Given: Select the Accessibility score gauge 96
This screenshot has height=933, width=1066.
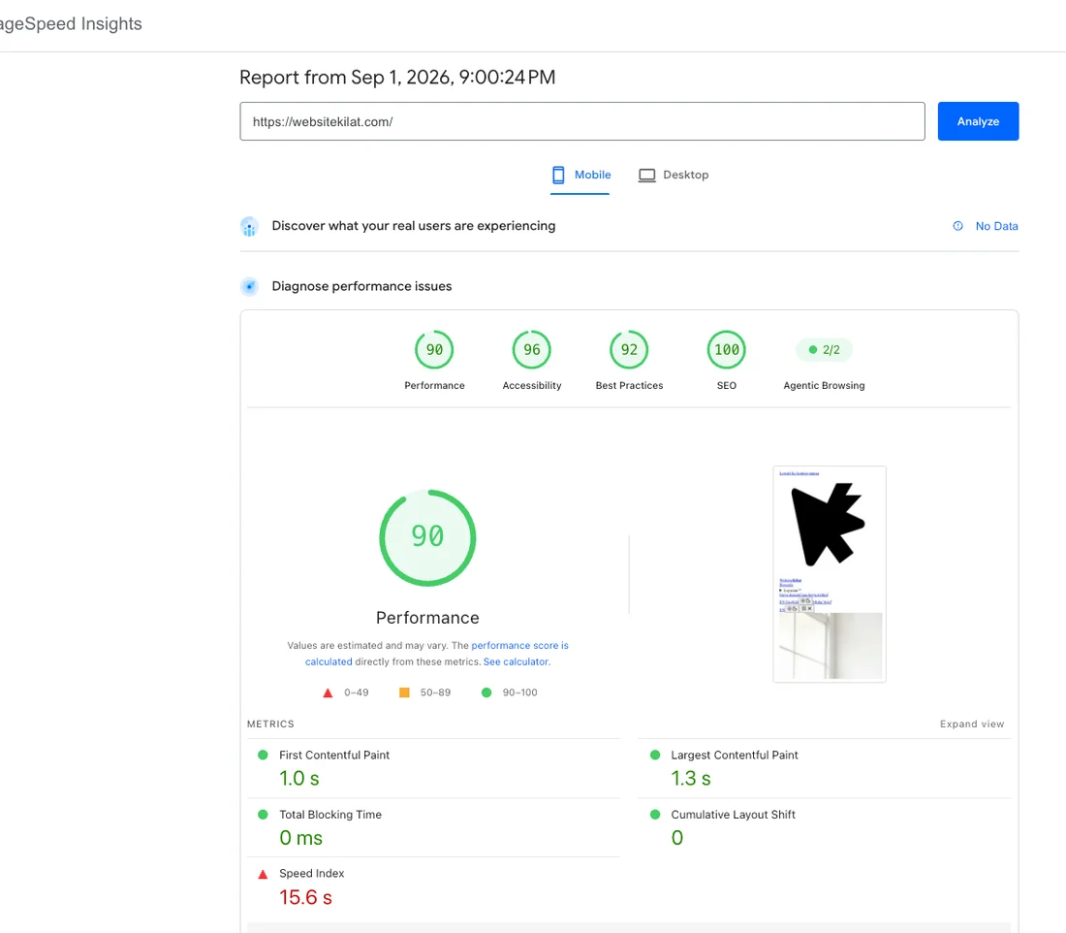Looking at the screenshot, I should (532, 350).
